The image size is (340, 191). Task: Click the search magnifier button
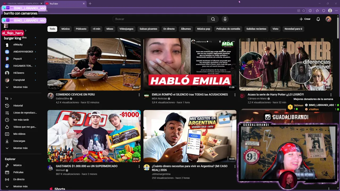(x=213, y=19)
